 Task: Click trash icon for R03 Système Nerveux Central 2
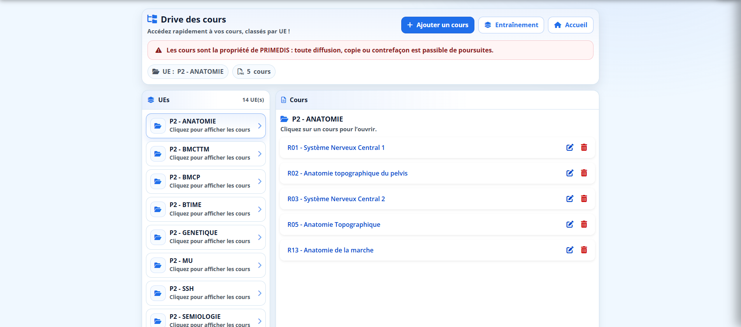click(x=584, y=199)
